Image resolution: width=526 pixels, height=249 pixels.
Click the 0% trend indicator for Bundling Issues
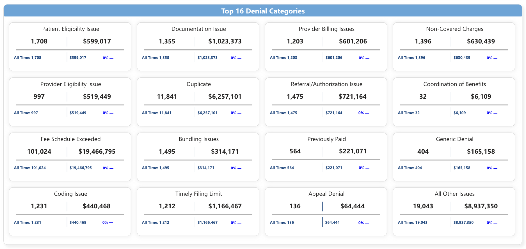point(233,168)
